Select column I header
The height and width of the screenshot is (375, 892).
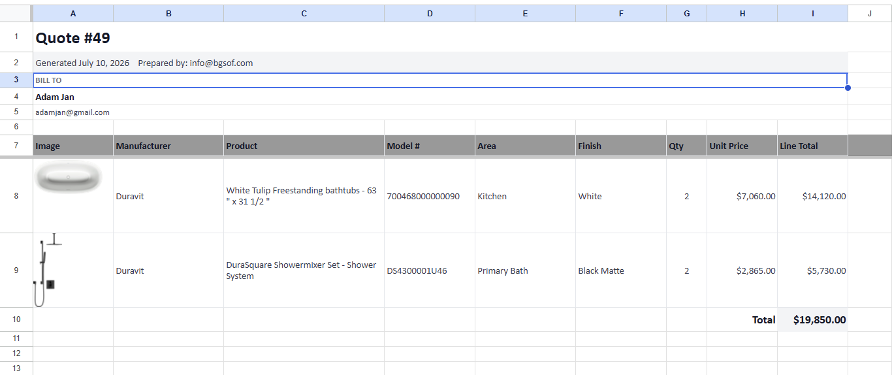coord(812,13)
